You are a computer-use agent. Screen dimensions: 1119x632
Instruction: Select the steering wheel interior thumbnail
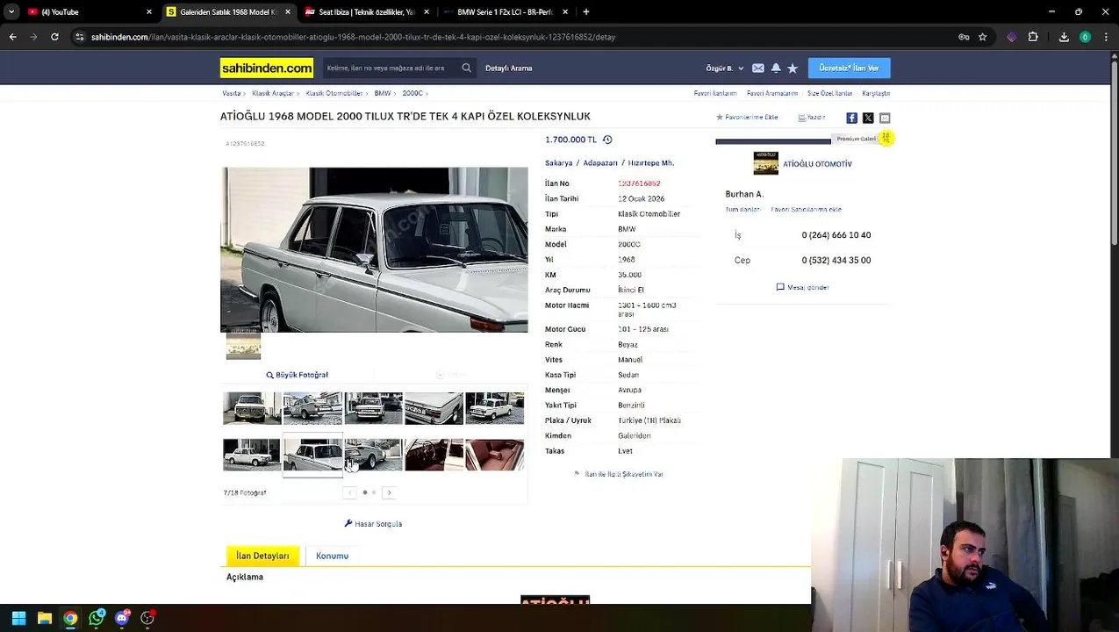click(x=434, y=455)
